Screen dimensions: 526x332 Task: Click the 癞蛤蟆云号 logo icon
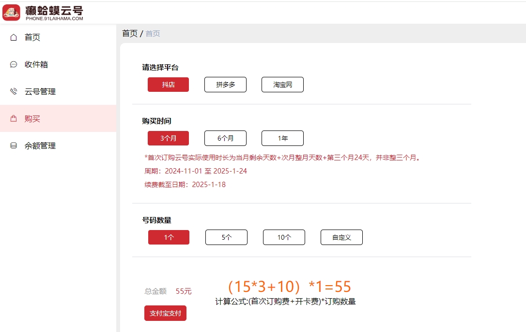pos(12,13)
